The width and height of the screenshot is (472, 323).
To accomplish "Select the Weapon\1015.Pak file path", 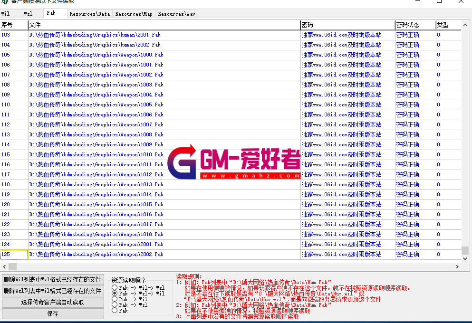I will 96,205.
